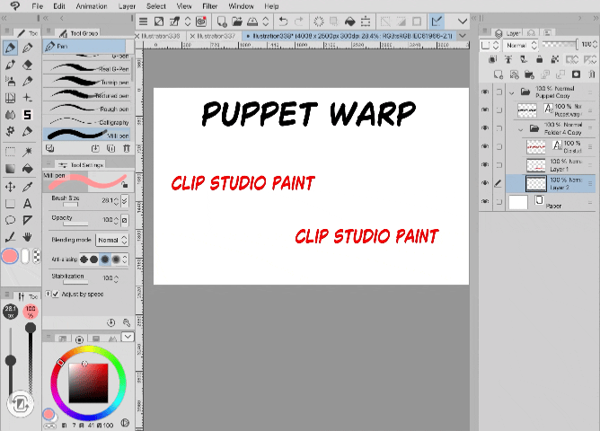Click the Undo arrow in command bar
The image size is (600, 431).
coord(283,22)
